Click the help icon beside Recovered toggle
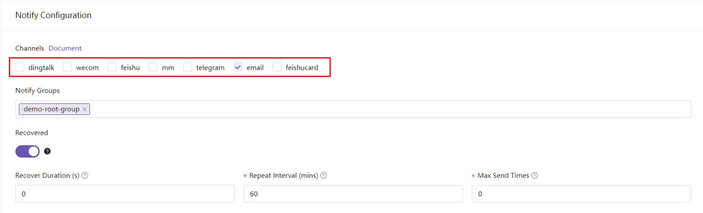The height and width of the screenshot is (213, 703). point(47,152)
